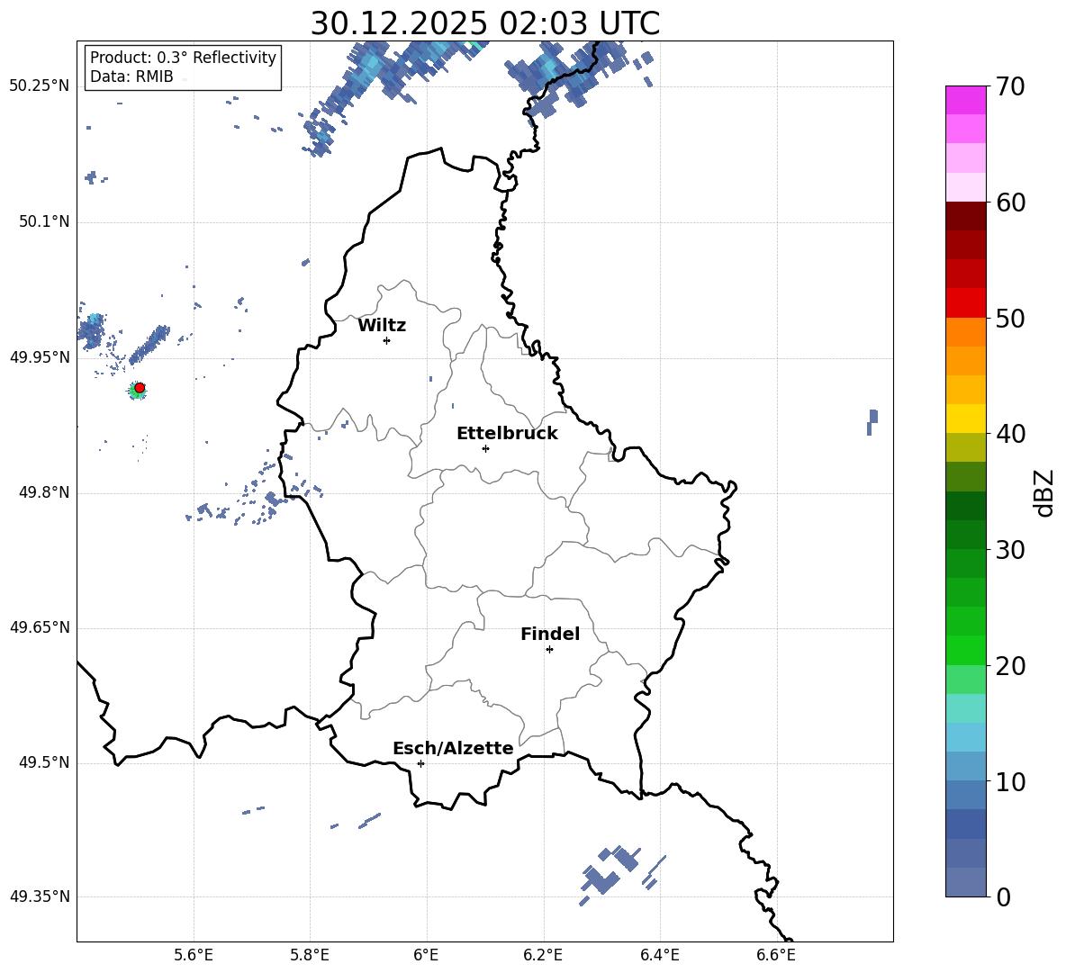Click the 6.6°E longitude label
Screen dimensions: 1066x973
[776, 955]
